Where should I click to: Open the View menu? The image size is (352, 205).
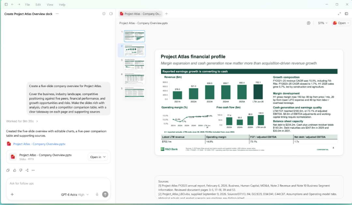coord(50,5)
